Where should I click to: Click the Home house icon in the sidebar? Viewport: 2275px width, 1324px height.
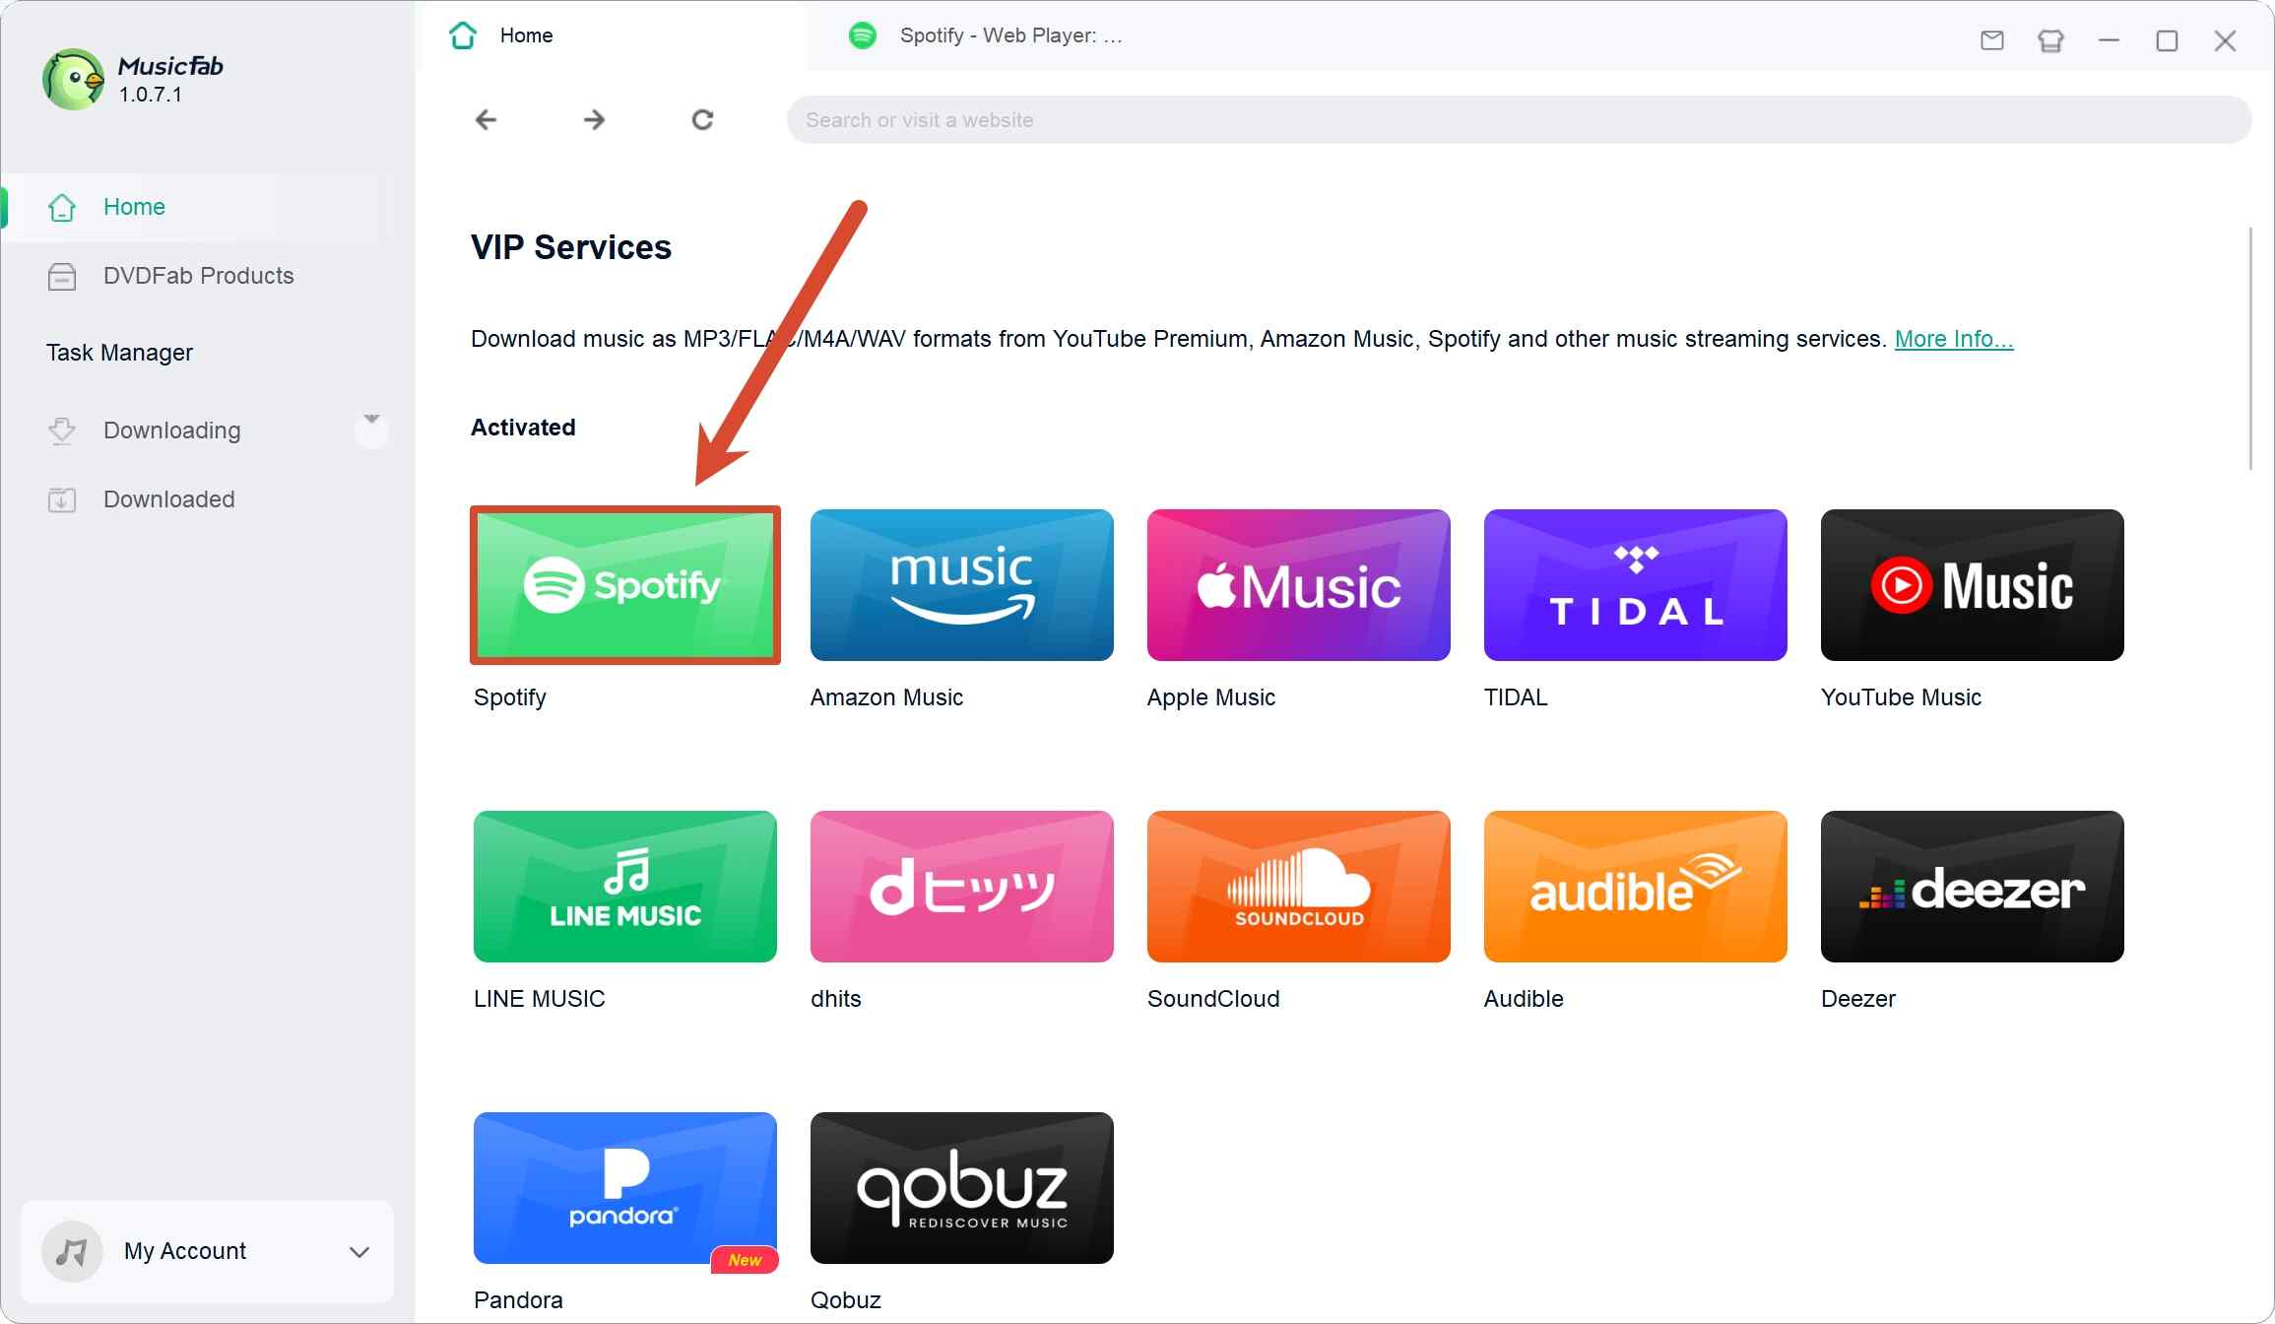[62, 207]
